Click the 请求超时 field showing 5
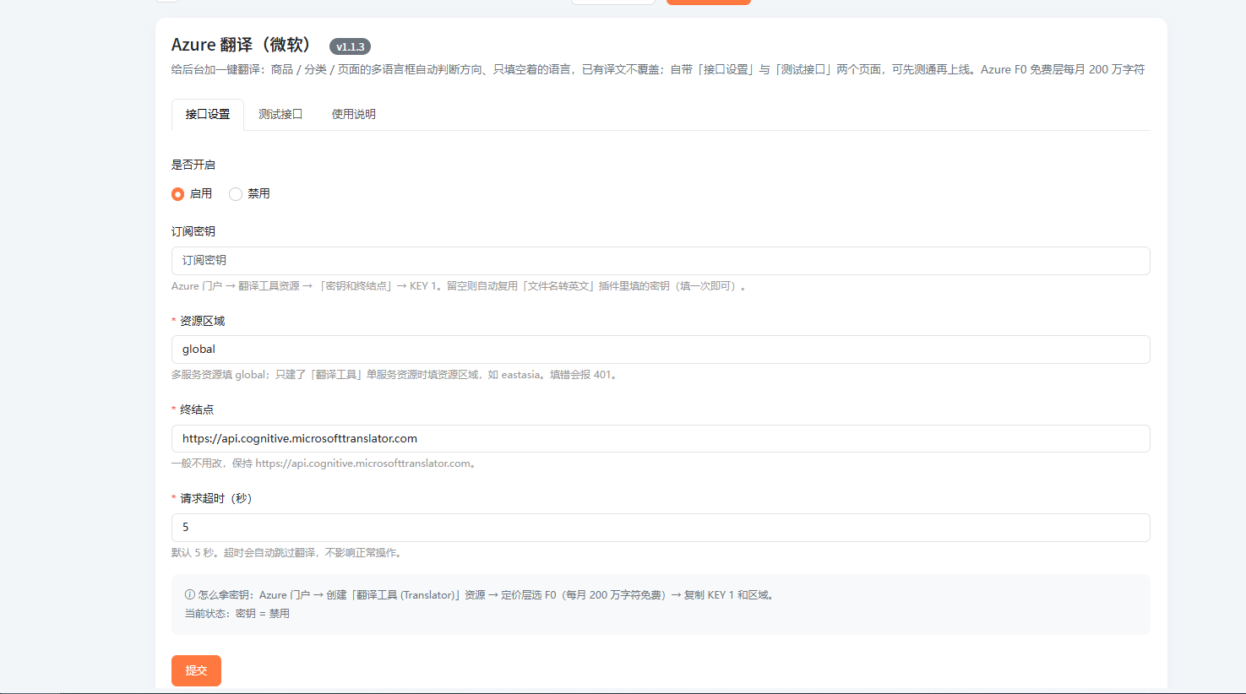Image resolution: width=1246 pixels, height=694 pixels. [x=661, y=528]
